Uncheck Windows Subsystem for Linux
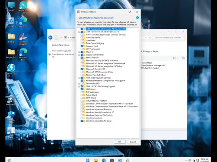The image size is (217, 162). click(x=82, y=121)
